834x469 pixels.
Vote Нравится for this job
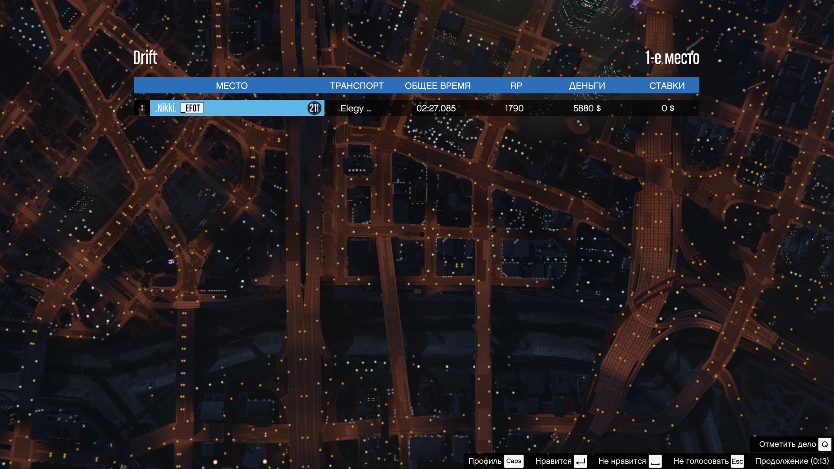(553, 461)
